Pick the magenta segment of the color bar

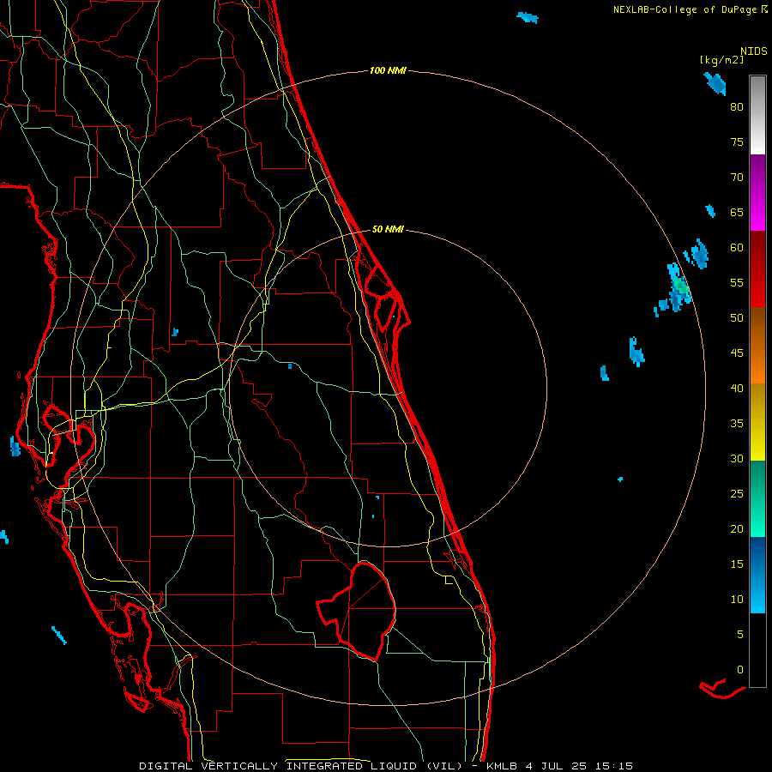tap(757, 192)
